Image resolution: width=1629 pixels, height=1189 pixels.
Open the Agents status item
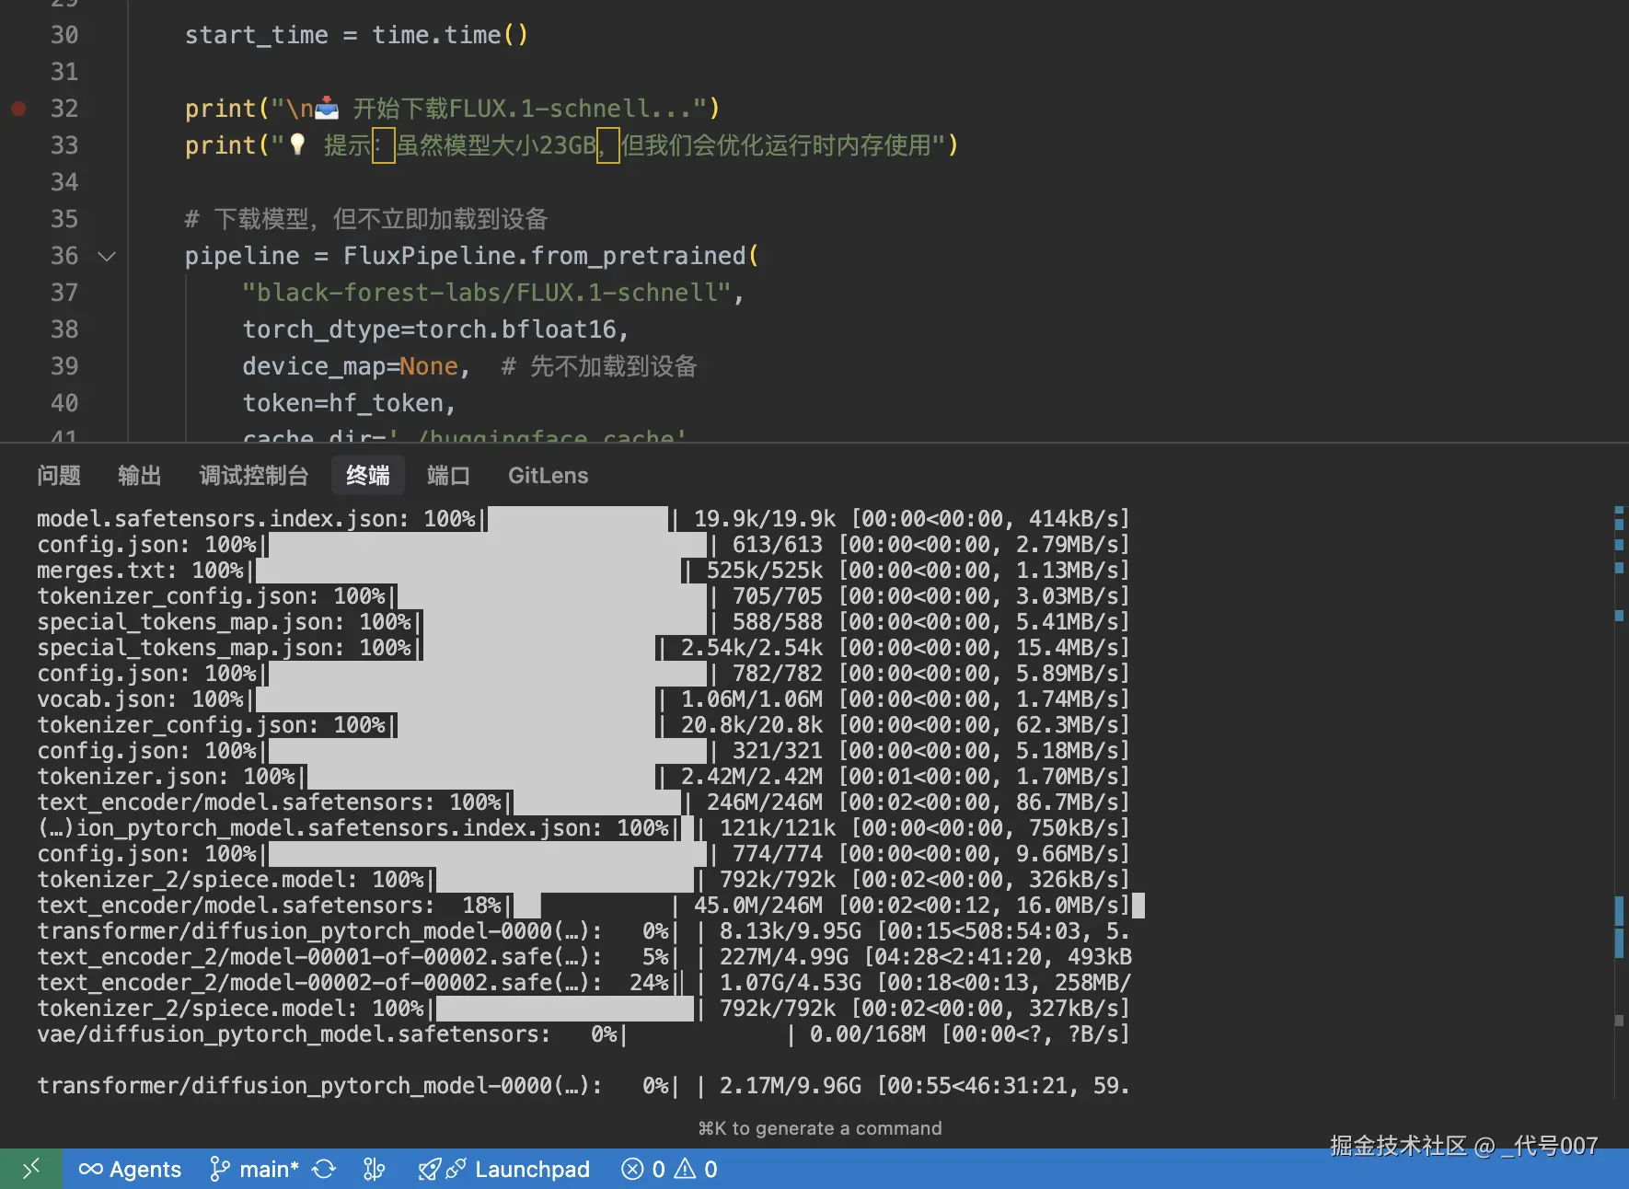(130, 1169)
